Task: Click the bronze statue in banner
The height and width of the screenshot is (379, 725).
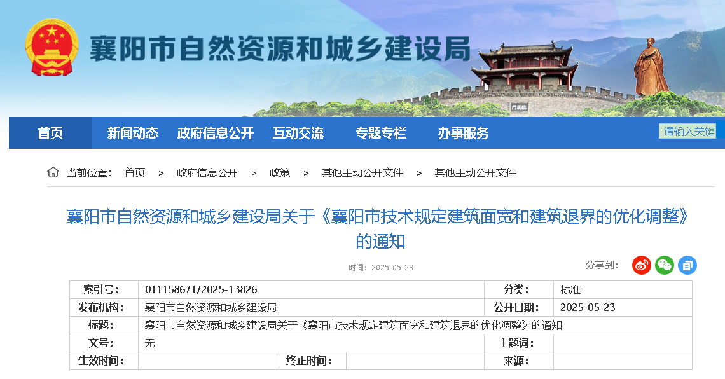Action: pos(650,67)
